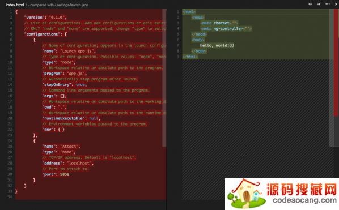Click the "// Command line arguments" comment

tap(96, 90)
